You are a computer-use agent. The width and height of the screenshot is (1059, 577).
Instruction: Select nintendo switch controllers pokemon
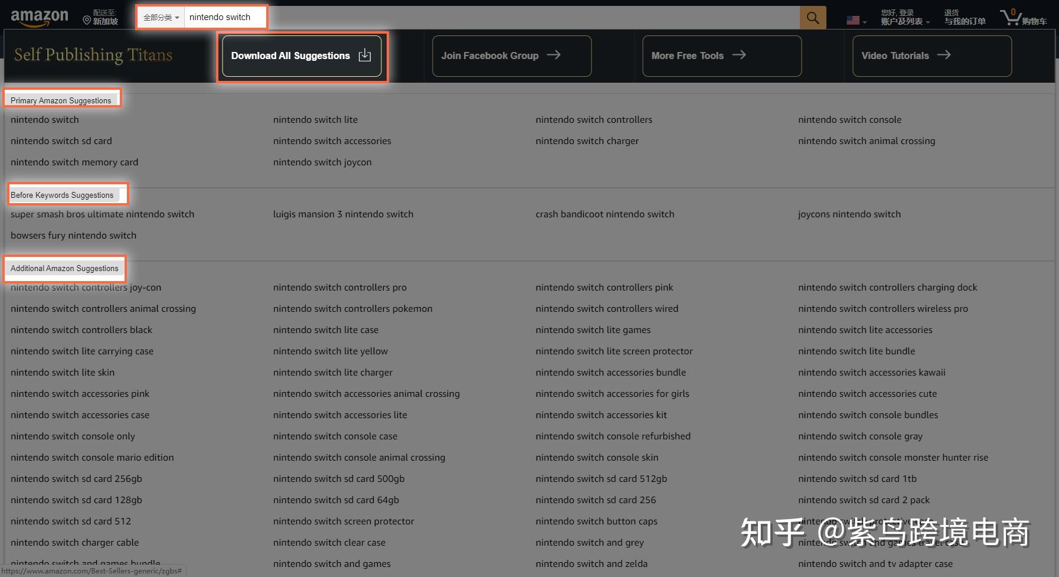[353, 308]
